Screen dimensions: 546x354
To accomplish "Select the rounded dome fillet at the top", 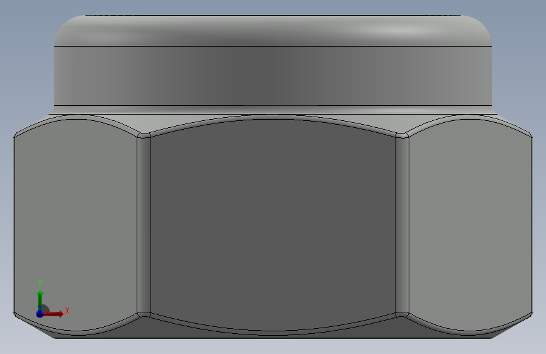I will tap(273, 31).
